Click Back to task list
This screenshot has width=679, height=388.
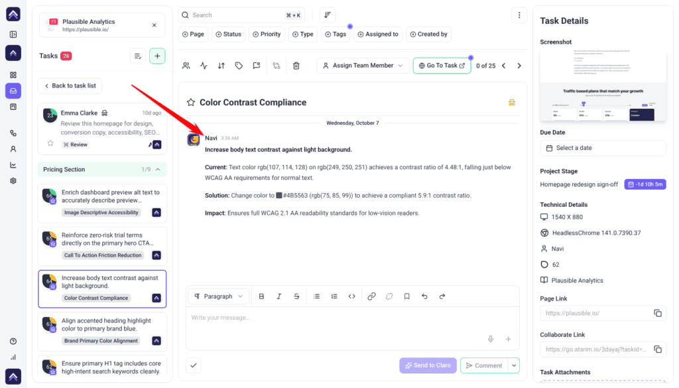70,86
